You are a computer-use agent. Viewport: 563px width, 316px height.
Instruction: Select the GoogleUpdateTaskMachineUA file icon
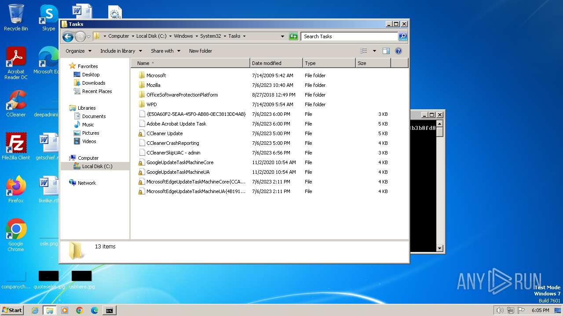(142, 172)
